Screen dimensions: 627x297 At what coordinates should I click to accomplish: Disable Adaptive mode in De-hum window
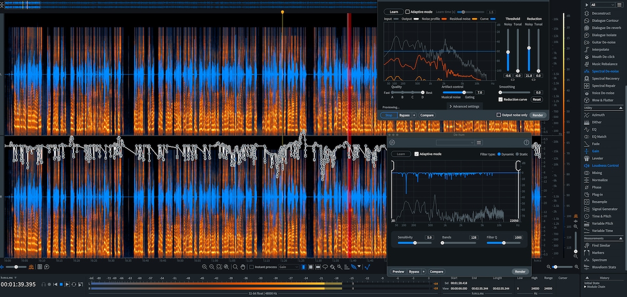tap(416, 154)
